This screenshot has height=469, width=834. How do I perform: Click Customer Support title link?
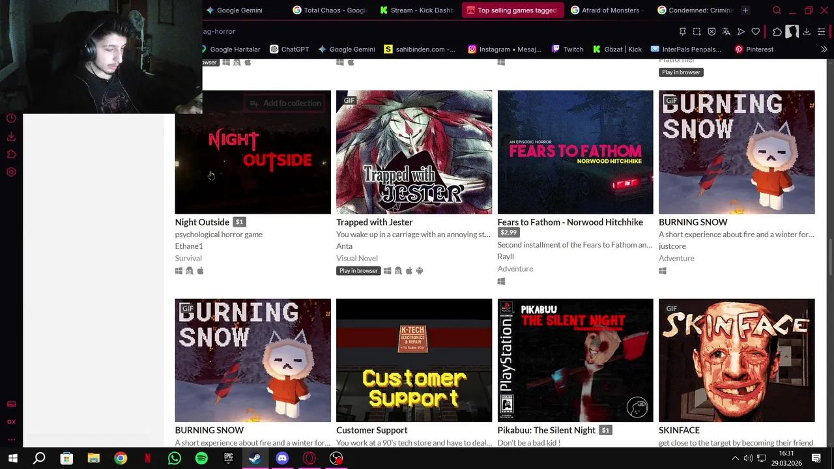[371, 430]
